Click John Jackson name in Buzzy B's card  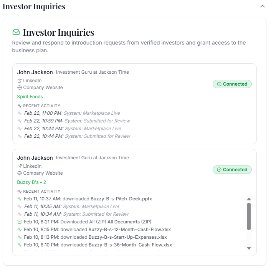pos(35,158)
